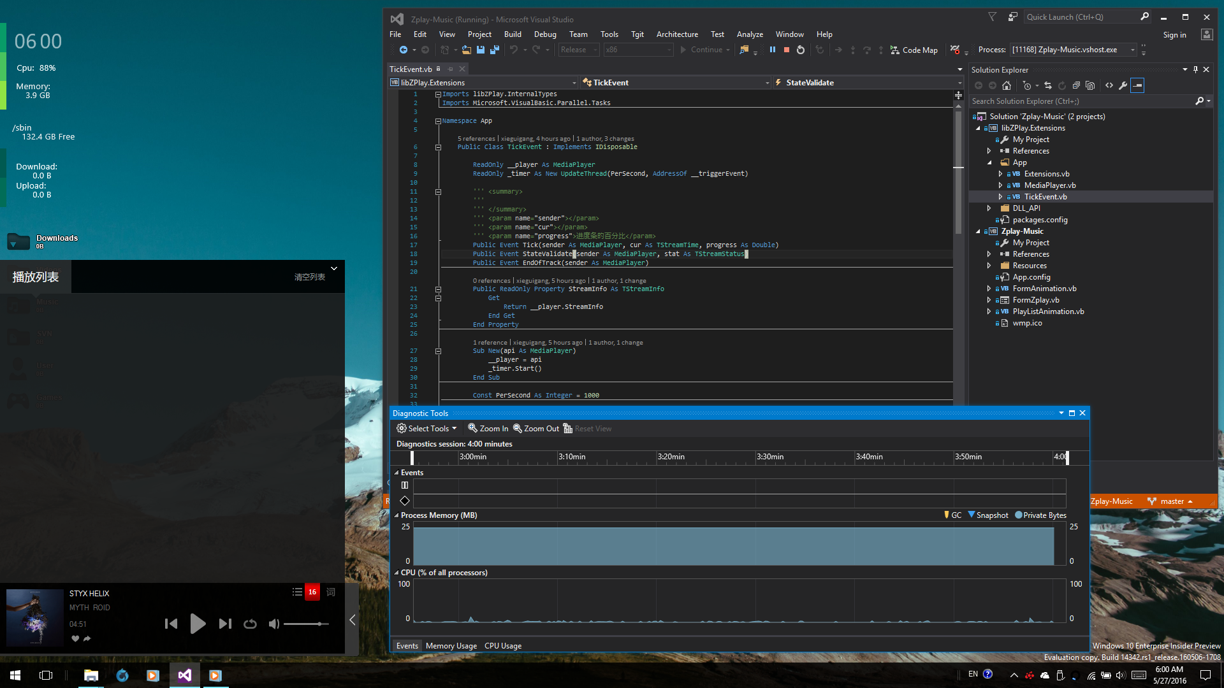
Task: Click the Sign in link
Action: (1174, 35)
